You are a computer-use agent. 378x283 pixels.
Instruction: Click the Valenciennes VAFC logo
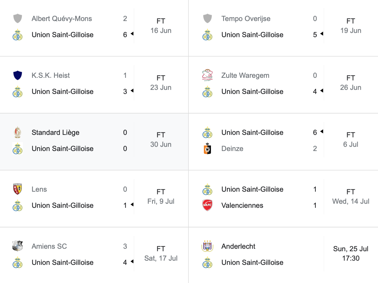tap(207, 205)
